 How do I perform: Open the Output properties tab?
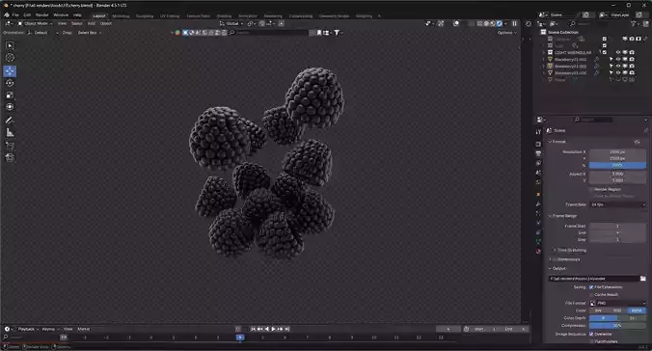pyautogui.click(x=538, y=154)
